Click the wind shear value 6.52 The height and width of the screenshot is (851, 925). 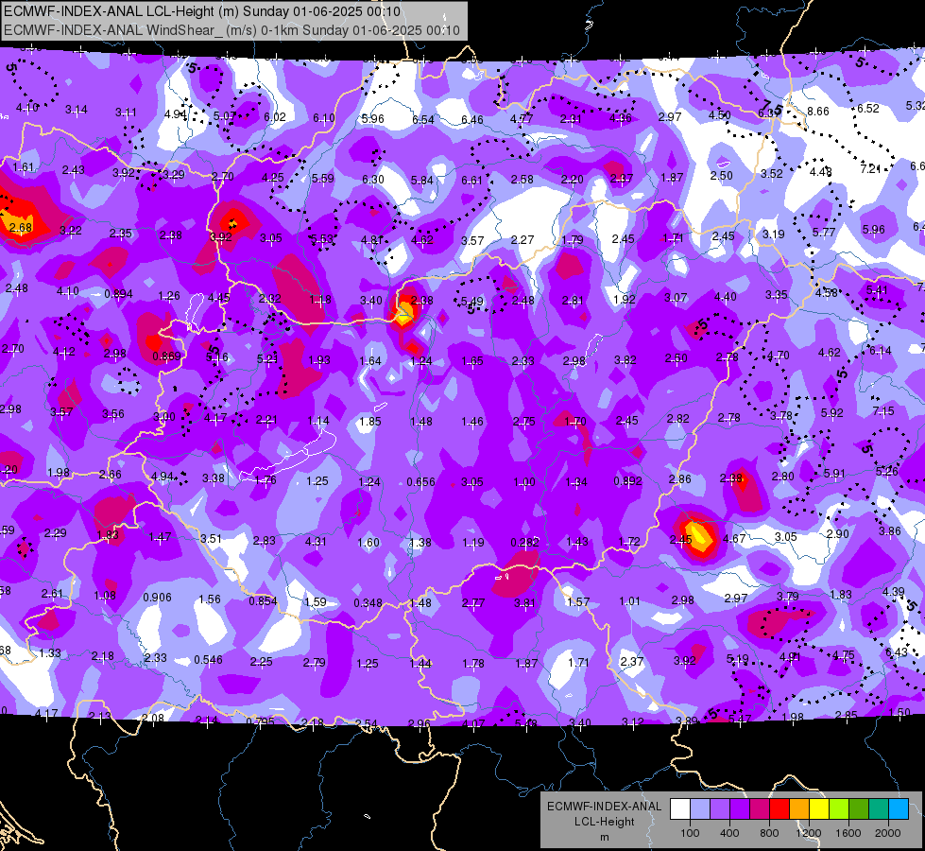(867, 108)
